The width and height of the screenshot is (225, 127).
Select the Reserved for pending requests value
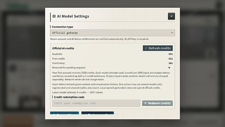click(169, 68)
